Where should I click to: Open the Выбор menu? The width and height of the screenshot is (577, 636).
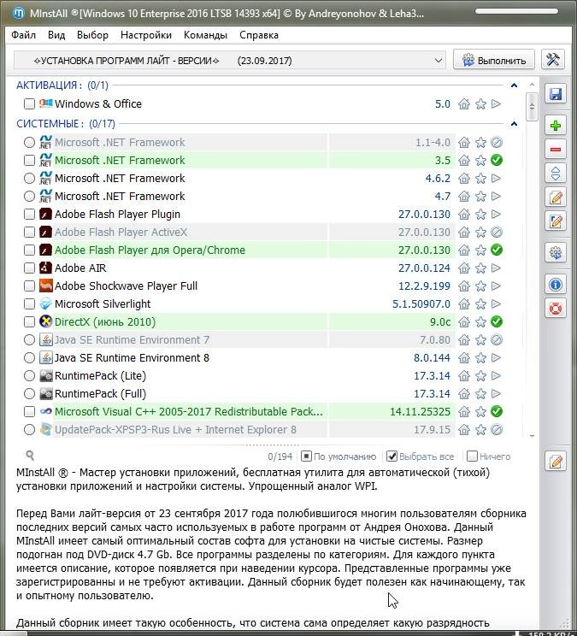92,35
